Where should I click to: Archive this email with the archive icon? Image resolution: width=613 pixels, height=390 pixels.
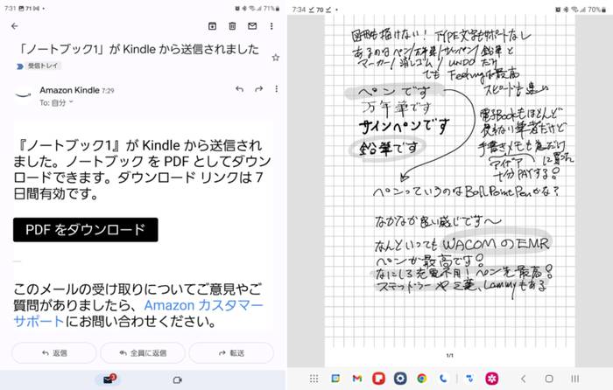(212, 26)
